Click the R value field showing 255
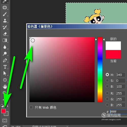 [121, 93]
